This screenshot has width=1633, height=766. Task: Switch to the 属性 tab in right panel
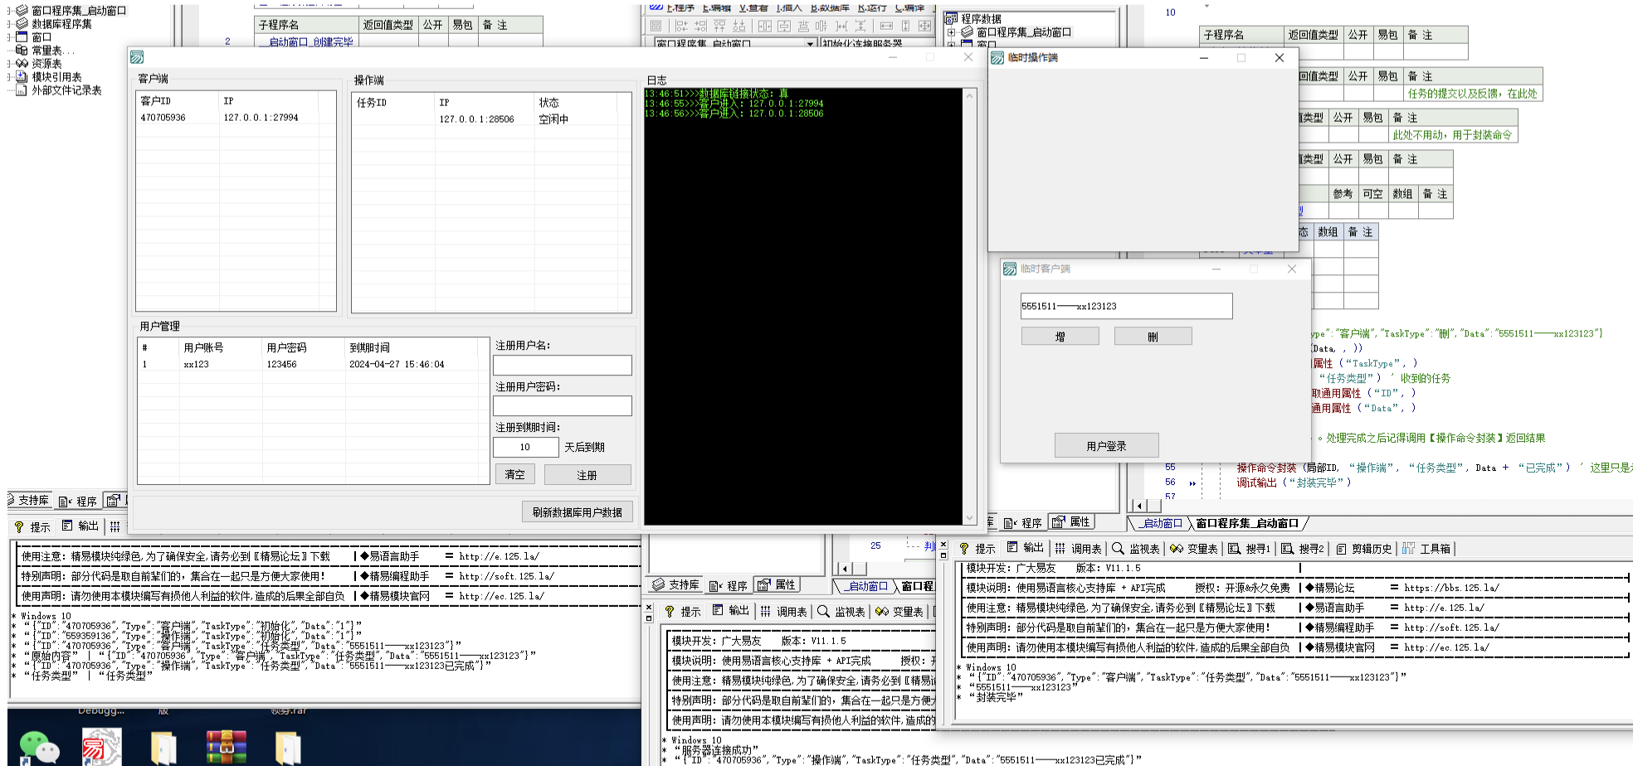coord(1071,522)
